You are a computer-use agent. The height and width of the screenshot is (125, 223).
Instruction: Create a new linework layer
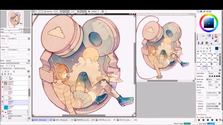(x=5, y=72)
